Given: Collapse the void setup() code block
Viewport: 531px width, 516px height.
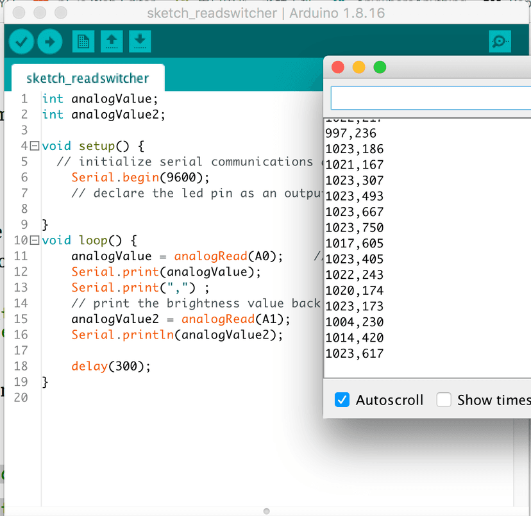Looking at the screenshot, I should [x=35, y=146].
